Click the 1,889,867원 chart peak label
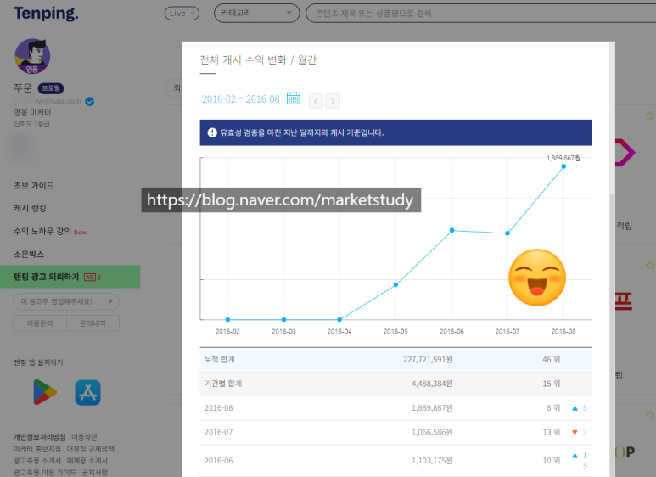Viewport: 656px width, 477px height. [563, 158]
